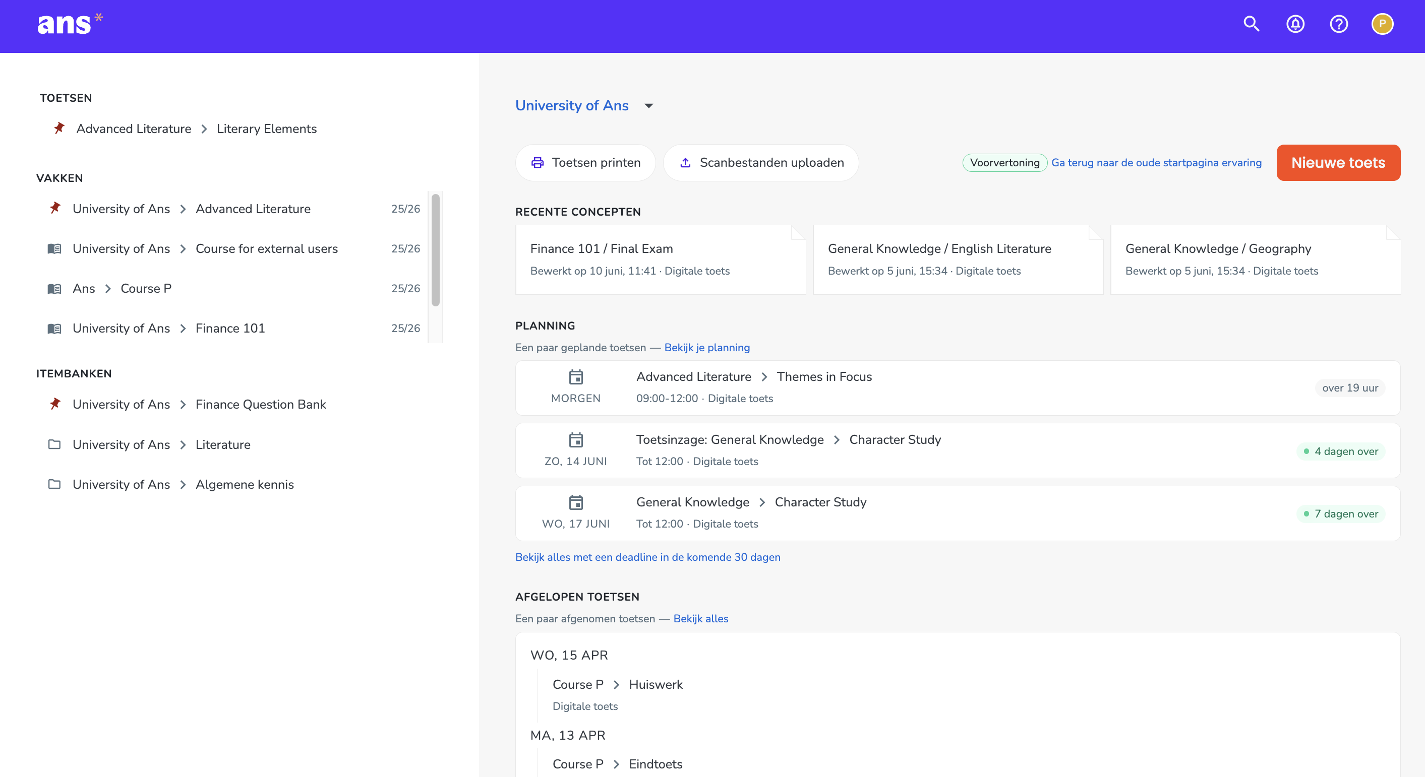Open the notifications bell icon

[1295, 24]
